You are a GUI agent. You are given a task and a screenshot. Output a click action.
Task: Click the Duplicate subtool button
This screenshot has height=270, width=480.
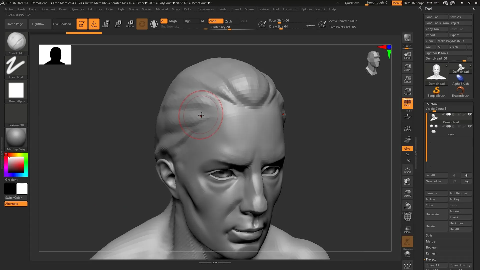(x=436, y=214)
